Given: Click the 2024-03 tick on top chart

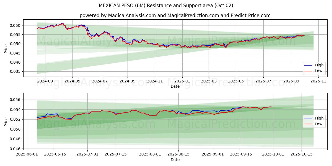Looking at the screenshot, I should (x=45, y=81).
